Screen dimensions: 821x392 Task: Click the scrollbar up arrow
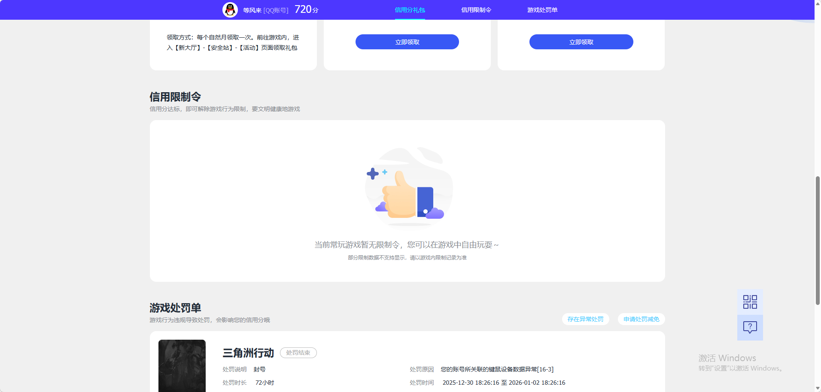click(817, 3)
